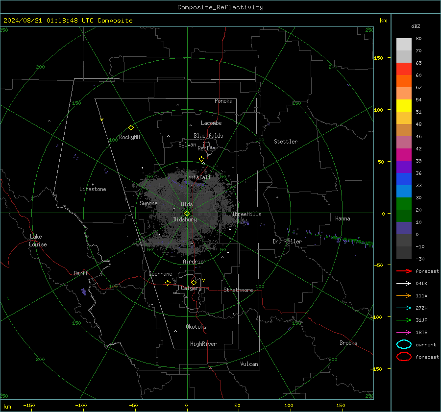Click the yellow diamond marker above Calgary

pyautogui.click(x=194, y=282)
